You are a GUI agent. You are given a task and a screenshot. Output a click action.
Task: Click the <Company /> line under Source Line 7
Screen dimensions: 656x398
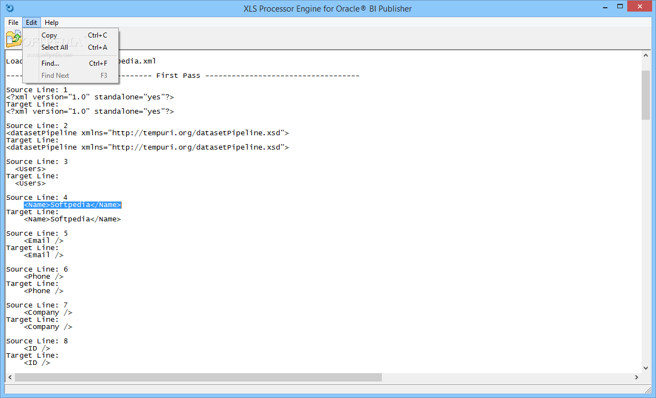click(48, 312)
